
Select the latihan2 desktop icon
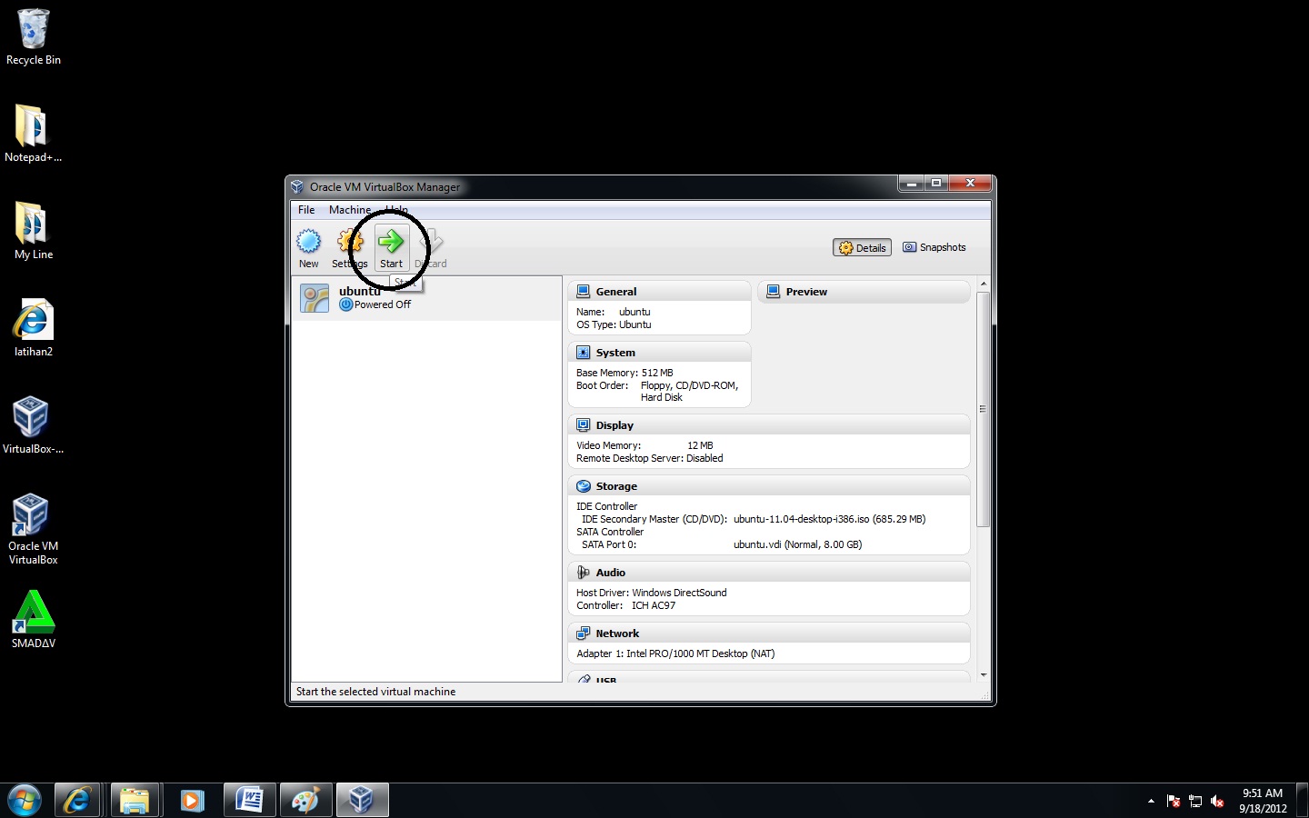[x=33, y=328]
